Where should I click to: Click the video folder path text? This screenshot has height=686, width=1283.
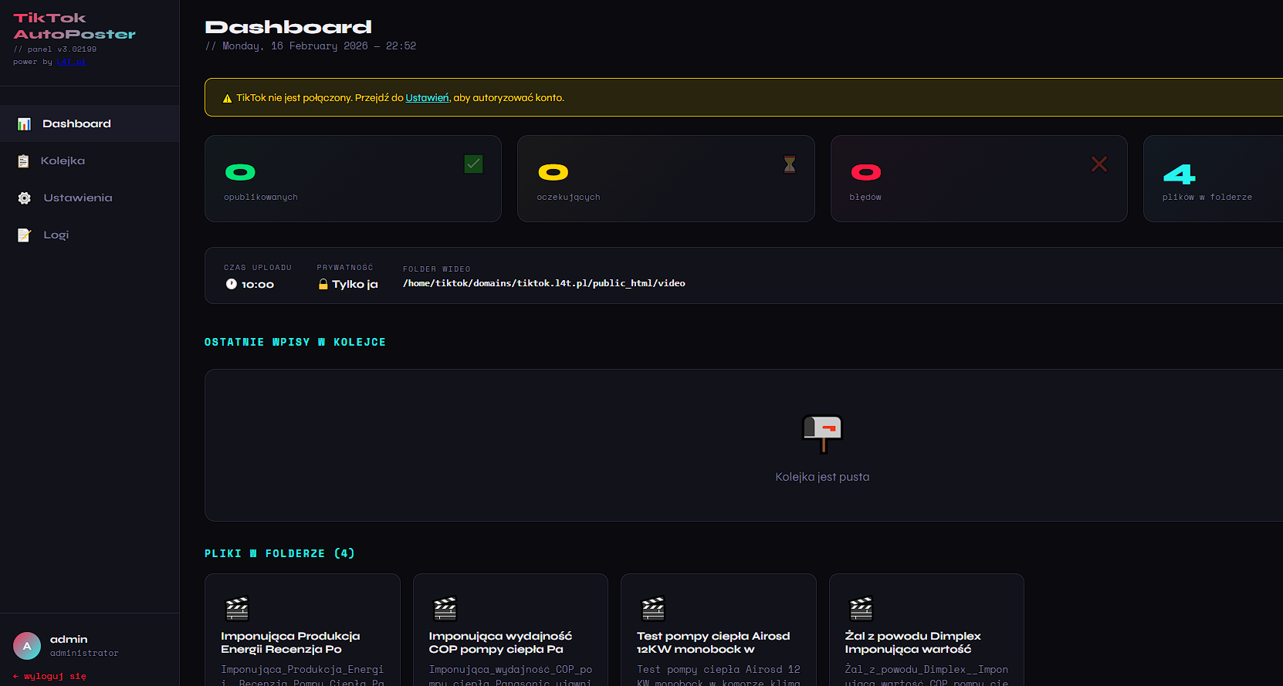[543, 283]
